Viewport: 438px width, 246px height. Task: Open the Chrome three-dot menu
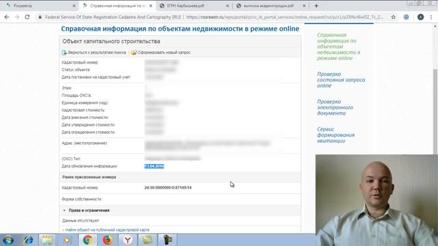431,17
